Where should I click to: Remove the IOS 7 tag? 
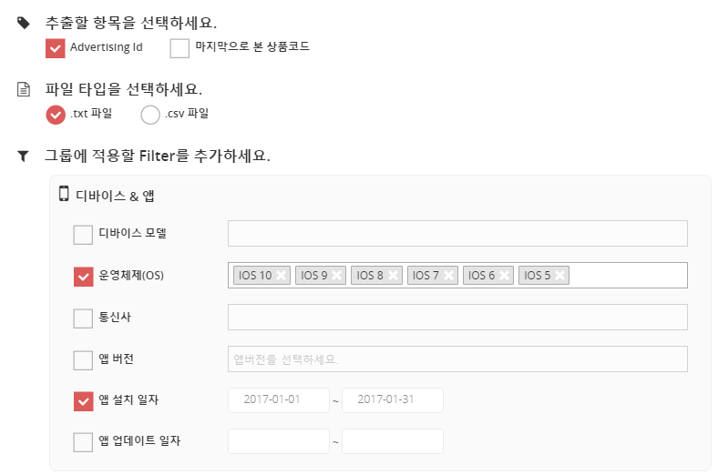(449, 276)
